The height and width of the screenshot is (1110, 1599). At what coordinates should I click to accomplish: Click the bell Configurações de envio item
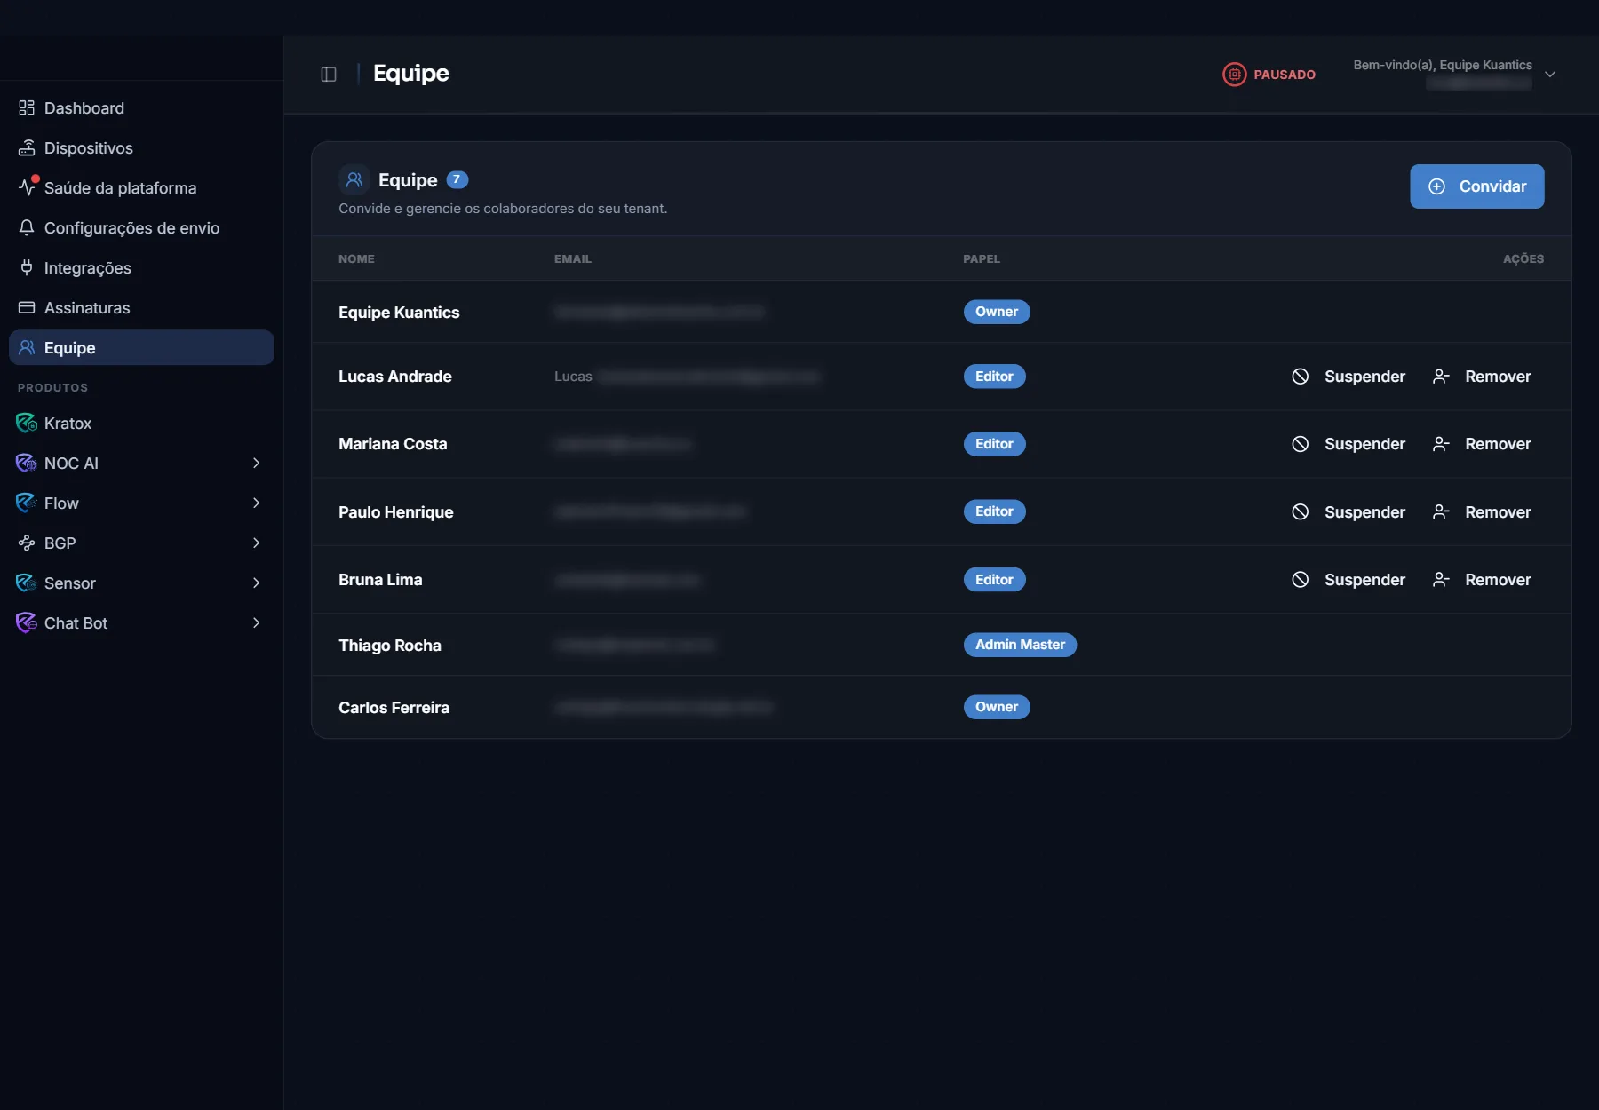coord(141,228)
